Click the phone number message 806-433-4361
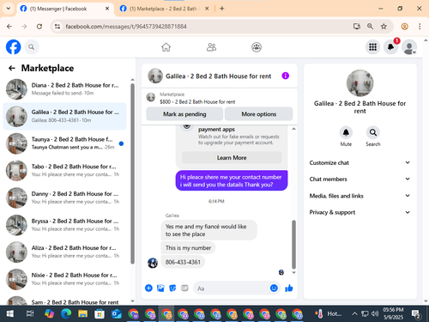This screenshot has height=322, width=429. (x=183, y=262)
